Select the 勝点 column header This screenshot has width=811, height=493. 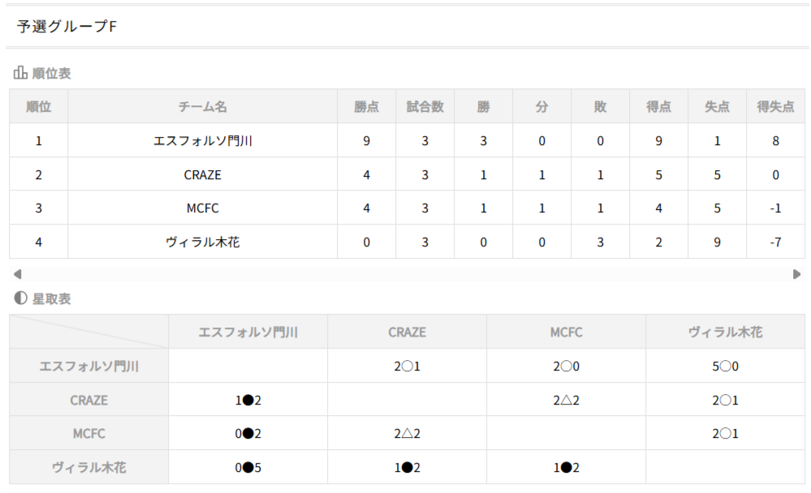coord(367,106)
